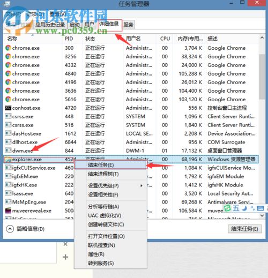Switch to the 启动 tab
Screen dimensions: 268x278
(x=75, y=25)
